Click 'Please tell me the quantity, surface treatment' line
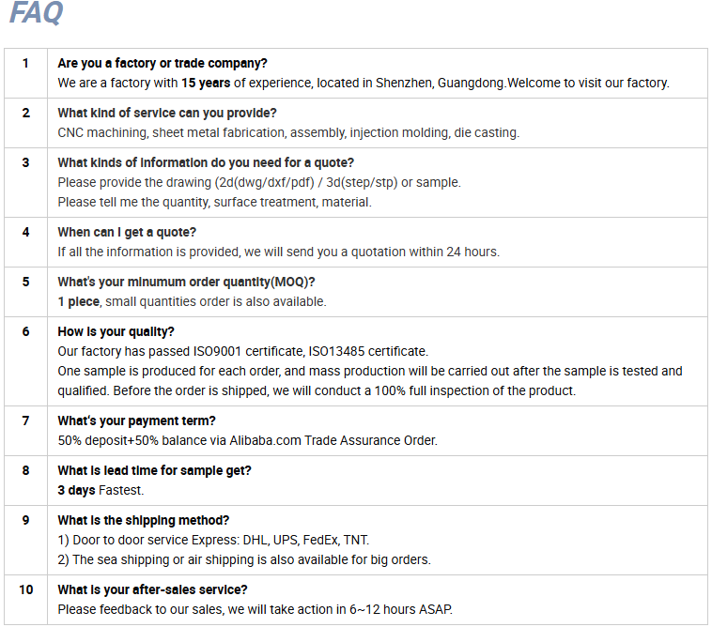The width and height of the screenshot is (712, 627). (214, 203)
